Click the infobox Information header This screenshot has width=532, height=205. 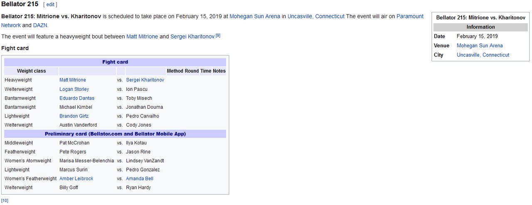click(480, 27)
